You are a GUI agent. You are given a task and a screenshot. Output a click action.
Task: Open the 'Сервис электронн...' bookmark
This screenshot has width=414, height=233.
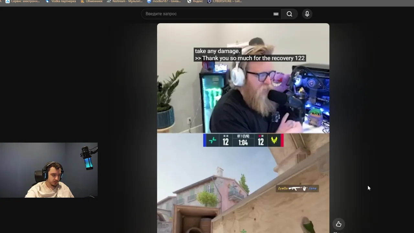(x=23, y=2)
